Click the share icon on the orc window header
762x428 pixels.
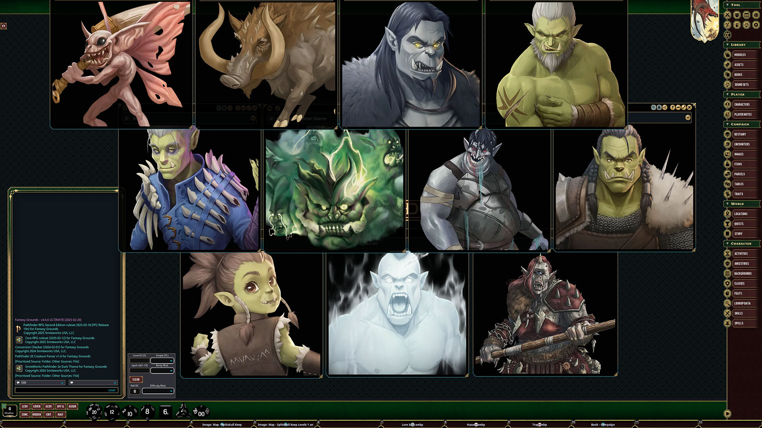coord(664,107)
